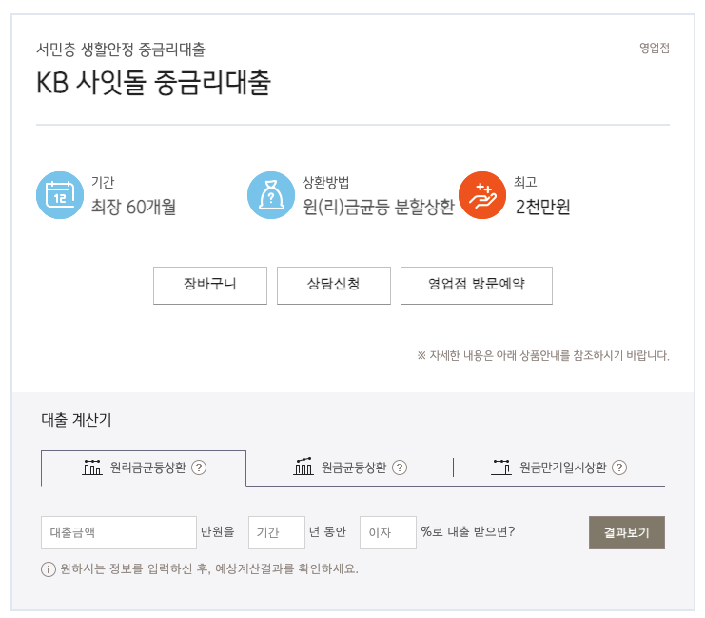The image size is (705, 618).
Task: Click the 2천만원 maximum amount text
Action: point(542,207)
